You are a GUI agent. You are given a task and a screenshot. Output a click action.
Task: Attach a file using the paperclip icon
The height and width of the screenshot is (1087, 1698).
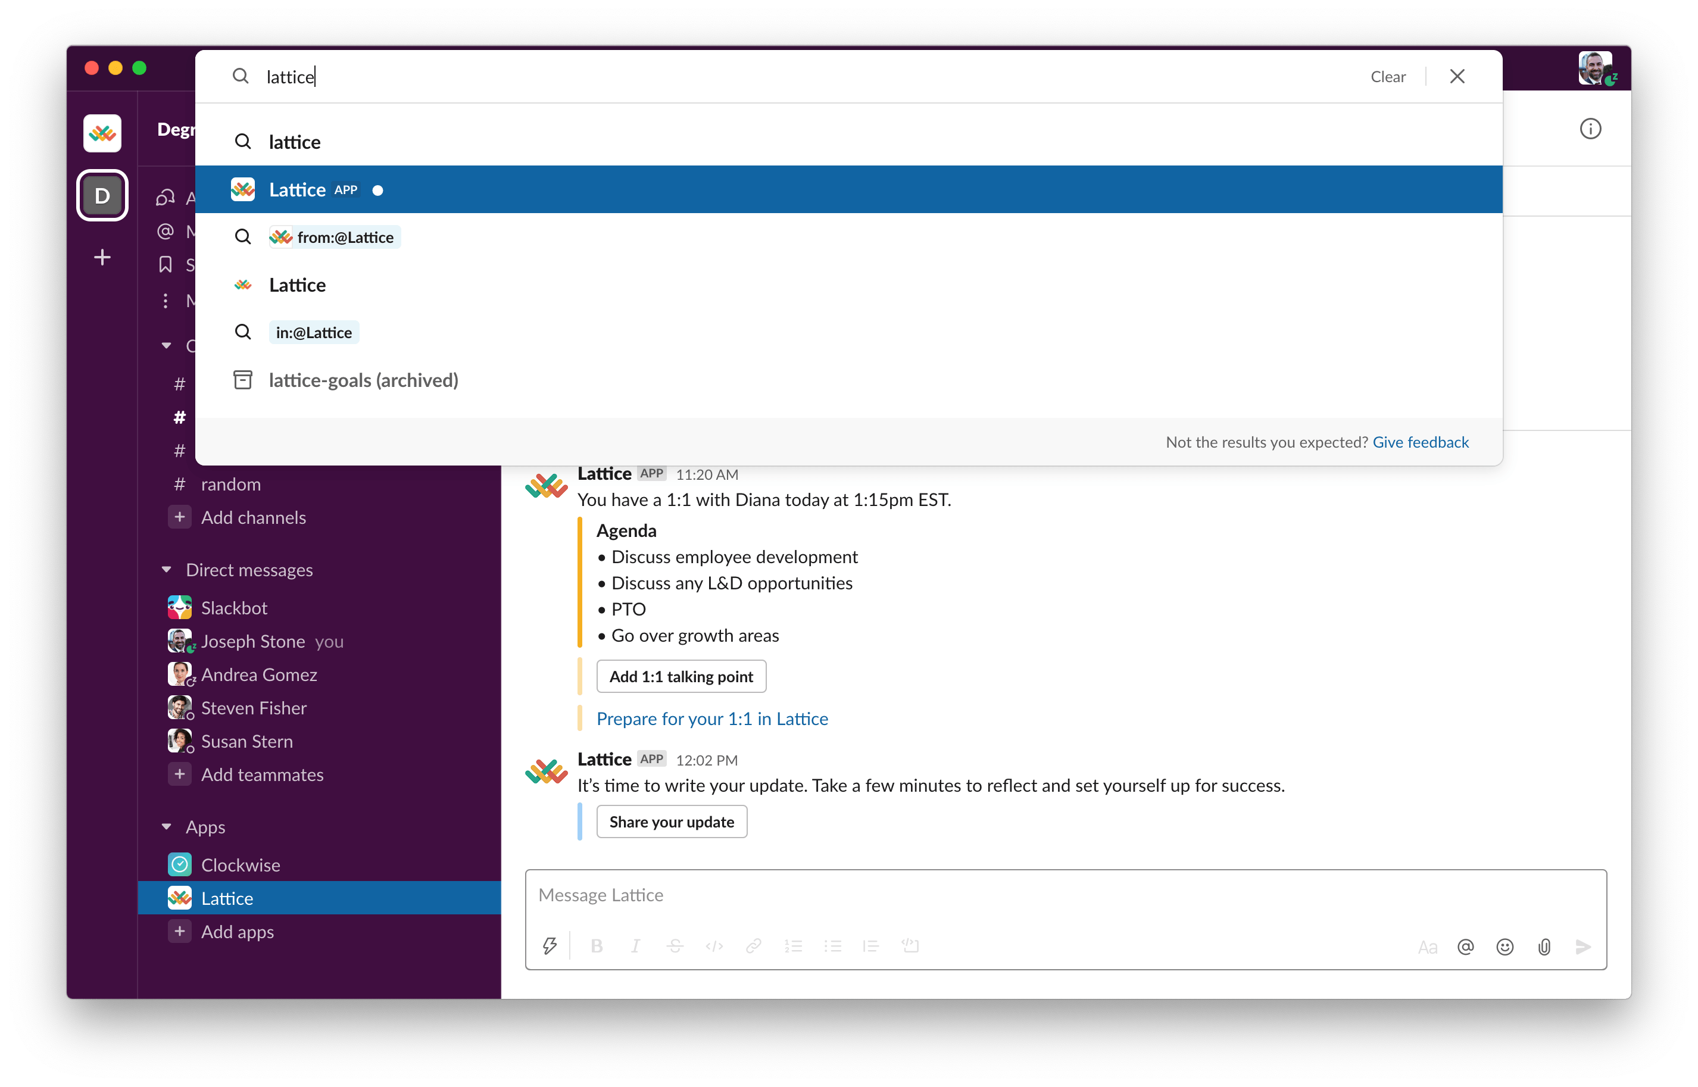[1545, 946]
